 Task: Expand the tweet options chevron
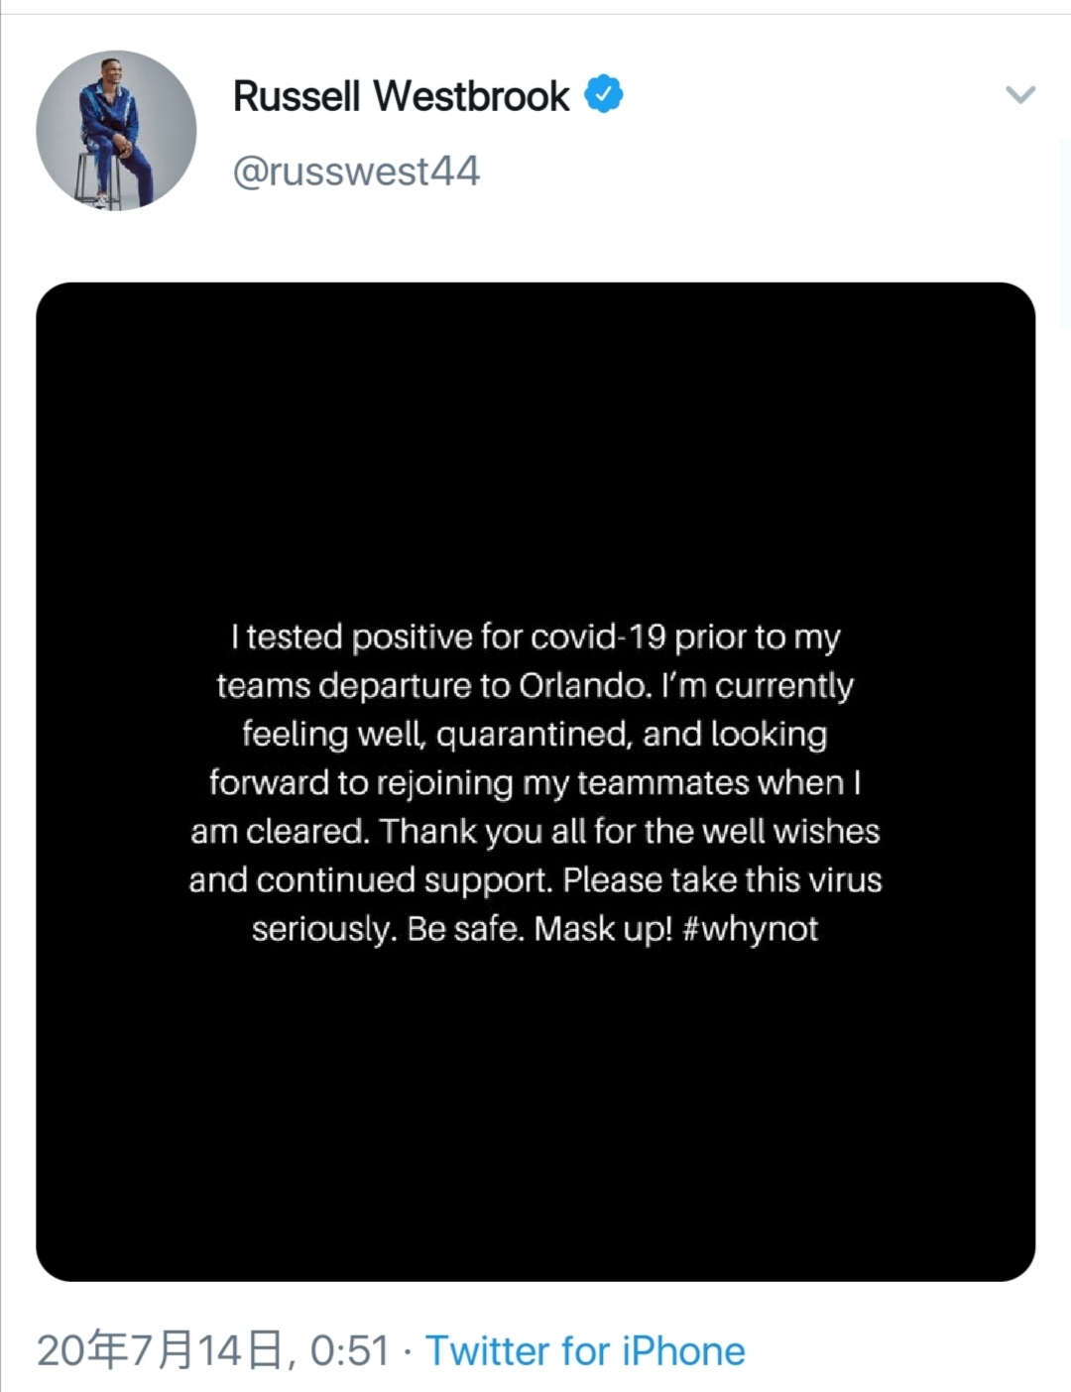click(1020, 94)
